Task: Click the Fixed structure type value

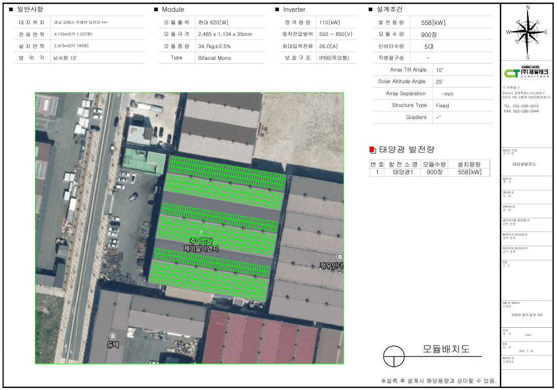Action: [x=442, y=106]
